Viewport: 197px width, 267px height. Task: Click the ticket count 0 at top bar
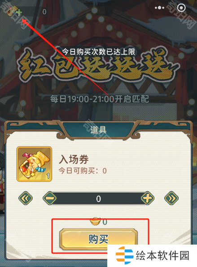pyautogui.click(x=44, y=12)
